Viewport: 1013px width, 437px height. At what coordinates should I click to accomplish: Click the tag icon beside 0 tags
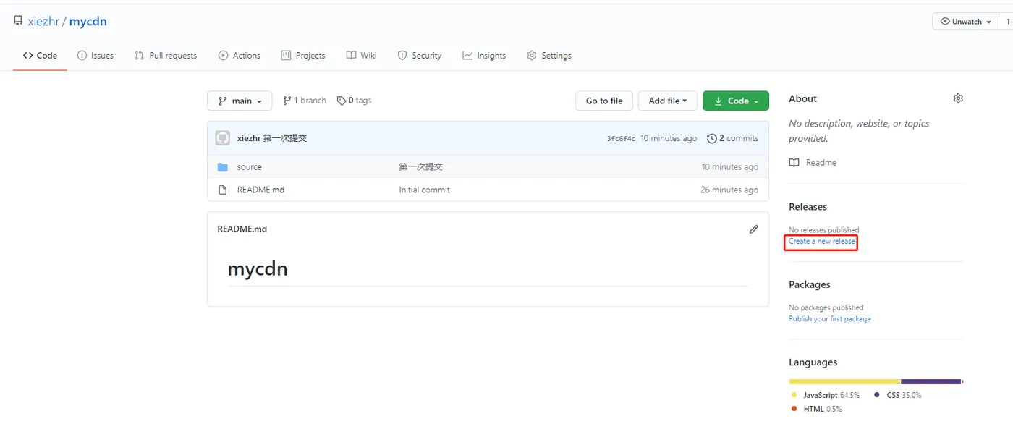(x=342, y=101)
